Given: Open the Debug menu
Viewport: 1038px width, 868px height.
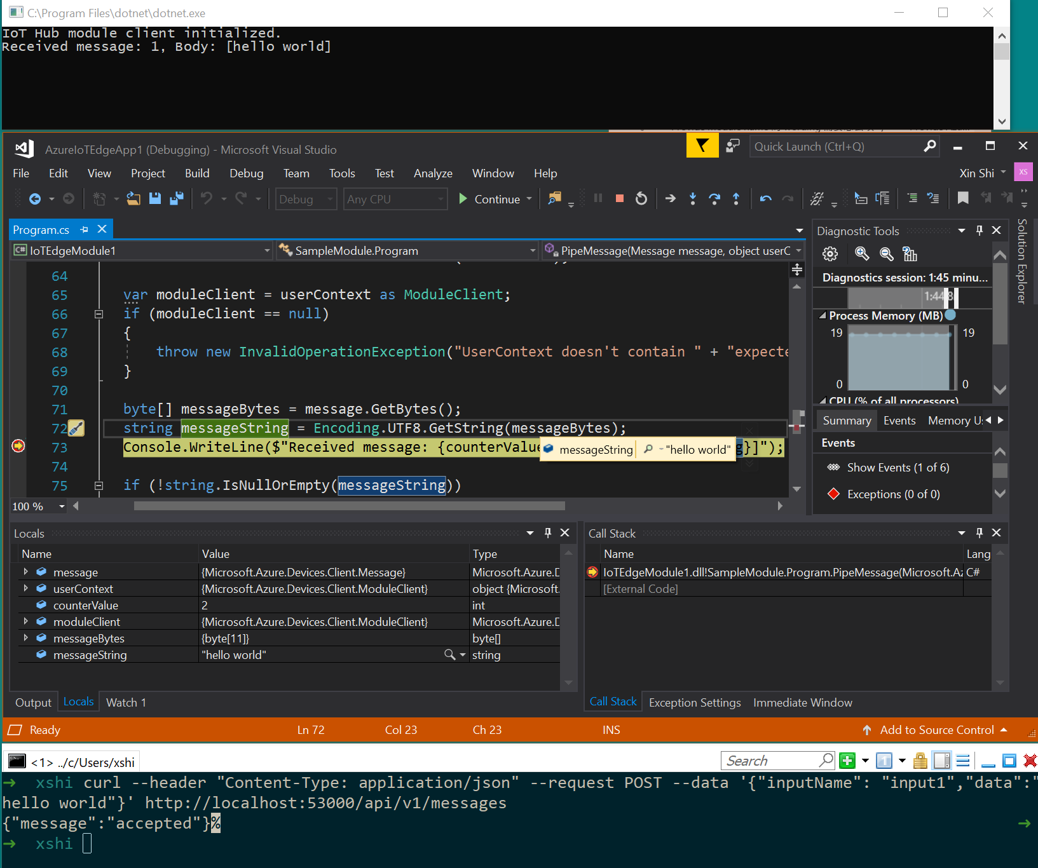Looking at the screenshot, I should click(x=246, y=173).
